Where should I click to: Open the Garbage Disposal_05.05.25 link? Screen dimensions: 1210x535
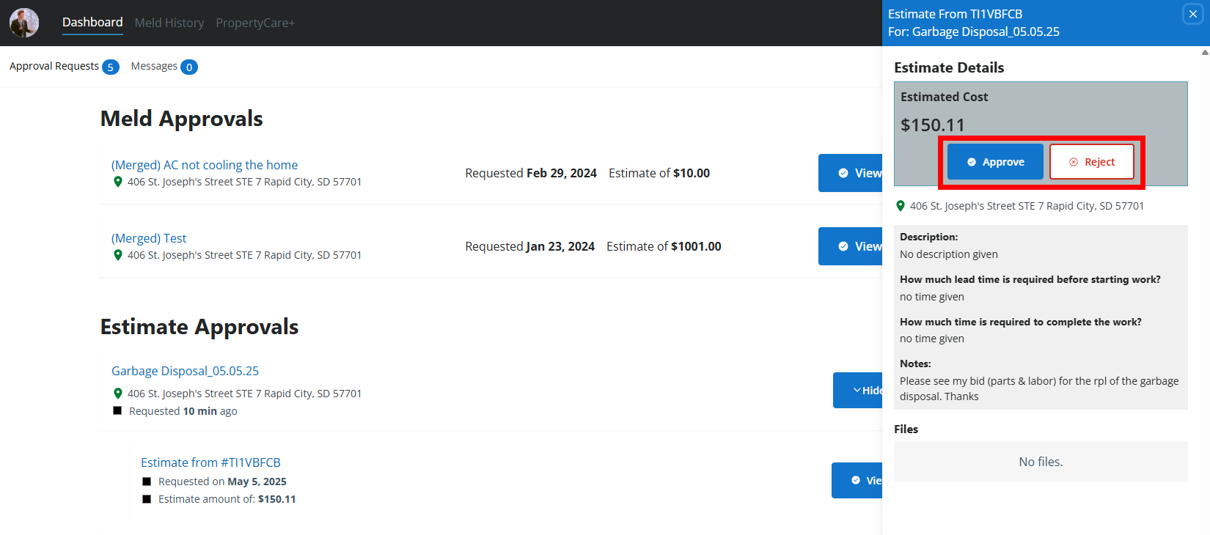(x=185, y=371)
